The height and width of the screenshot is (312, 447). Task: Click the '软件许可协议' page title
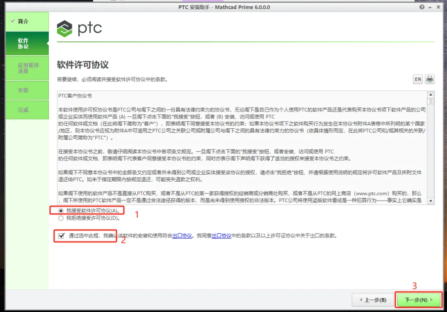83,65
